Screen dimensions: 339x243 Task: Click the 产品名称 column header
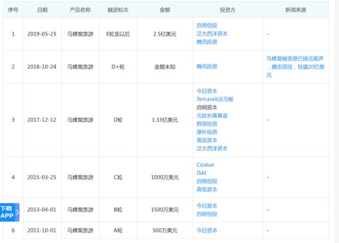[80, 10]
